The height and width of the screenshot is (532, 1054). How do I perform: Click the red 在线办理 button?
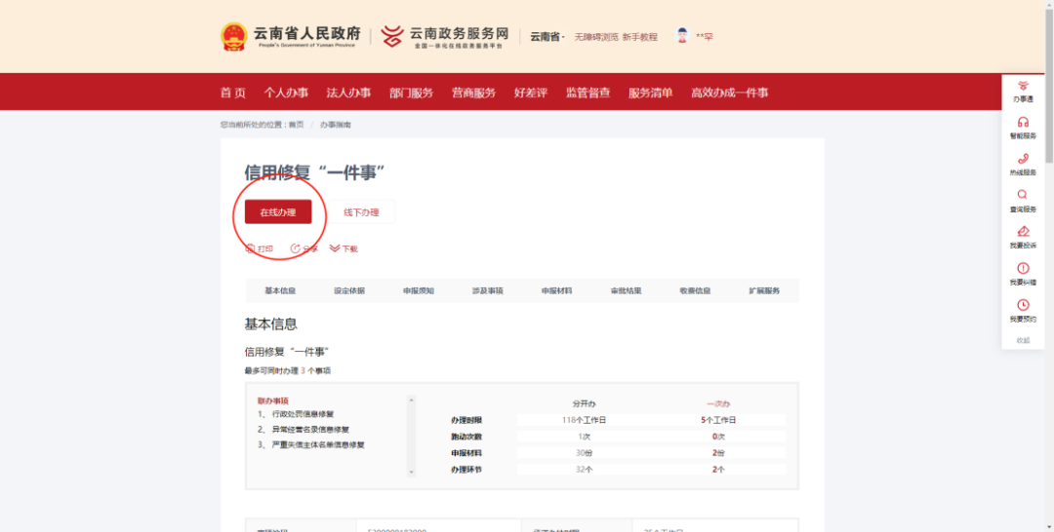pyautogui.click(x=277, y=212)
